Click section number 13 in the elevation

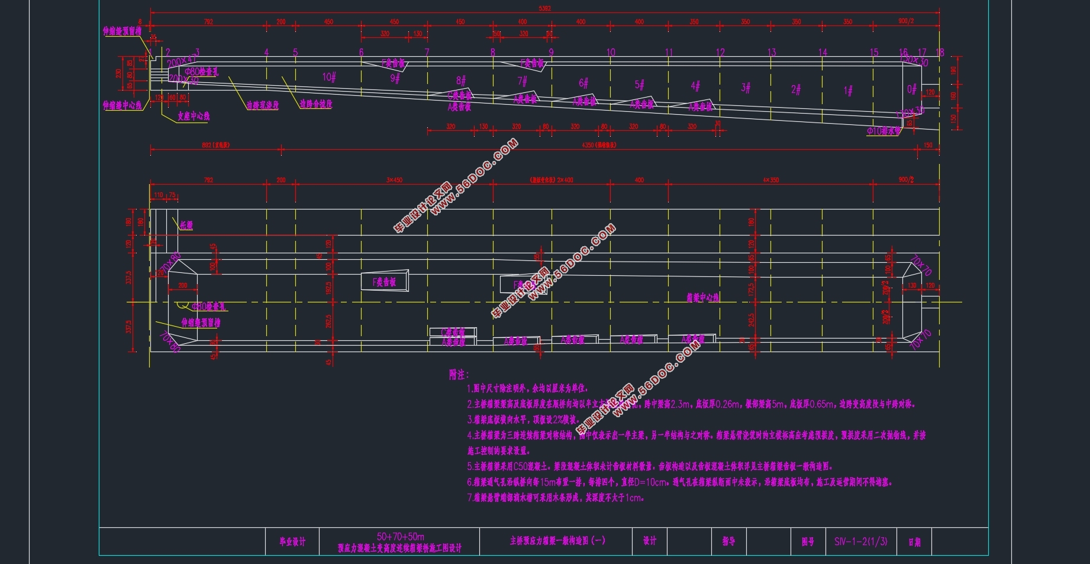coord(772,52)
